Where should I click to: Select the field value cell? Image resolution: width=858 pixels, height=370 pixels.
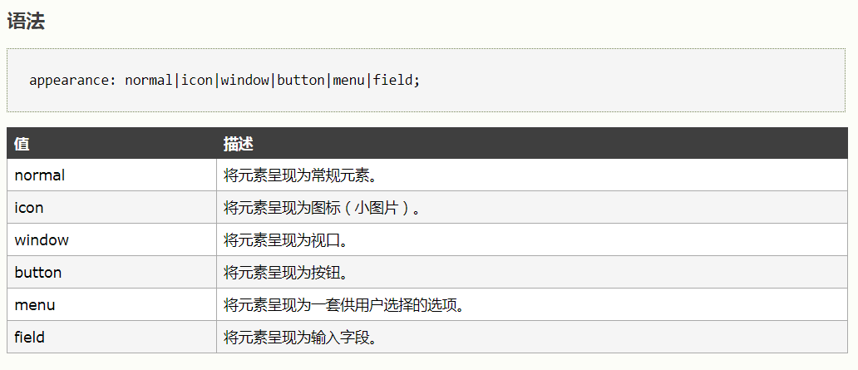point(111,338)
